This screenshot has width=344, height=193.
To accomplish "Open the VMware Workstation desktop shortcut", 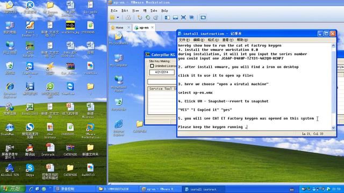I will [90, 131].
